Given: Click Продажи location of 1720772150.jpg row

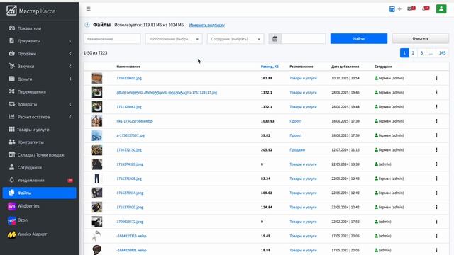Looking at the screenshot, I should pos(297,149).
